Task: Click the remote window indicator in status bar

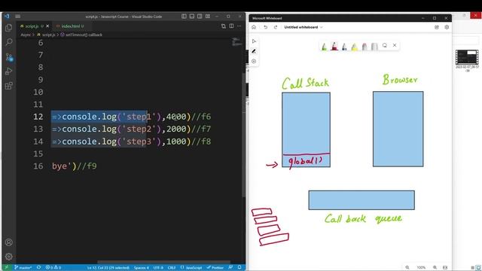Action: (x=7, y=268)
